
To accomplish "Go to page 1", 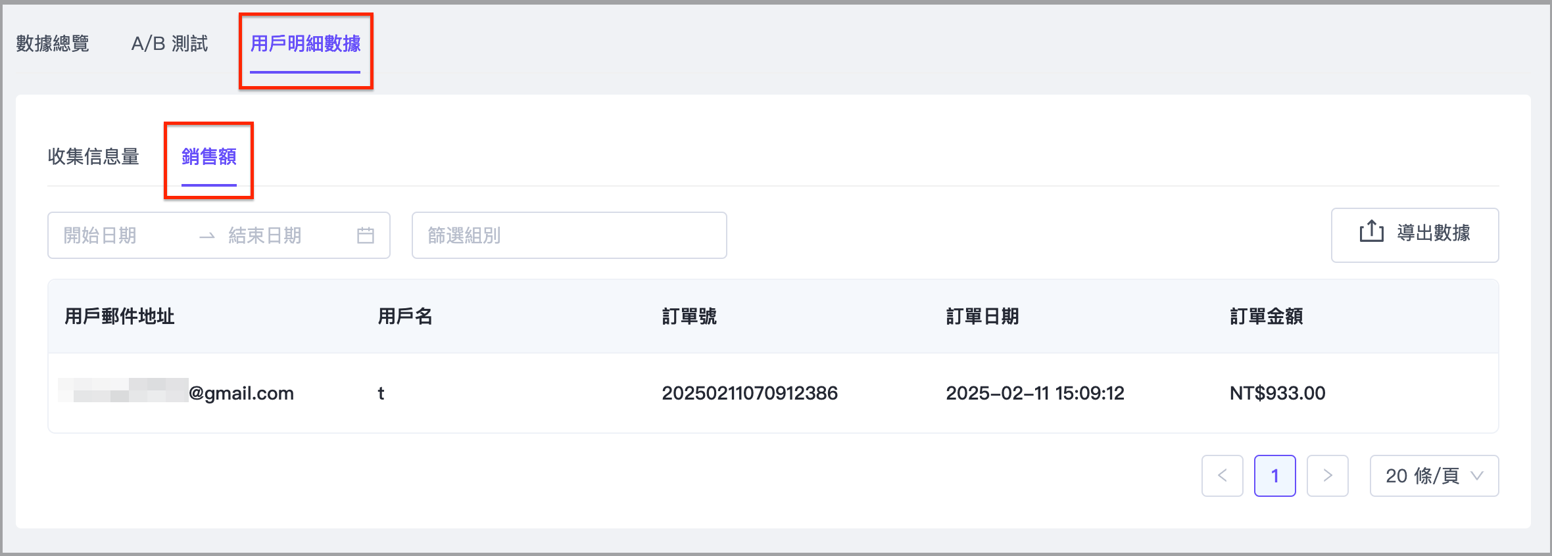I will [1274, 475].
